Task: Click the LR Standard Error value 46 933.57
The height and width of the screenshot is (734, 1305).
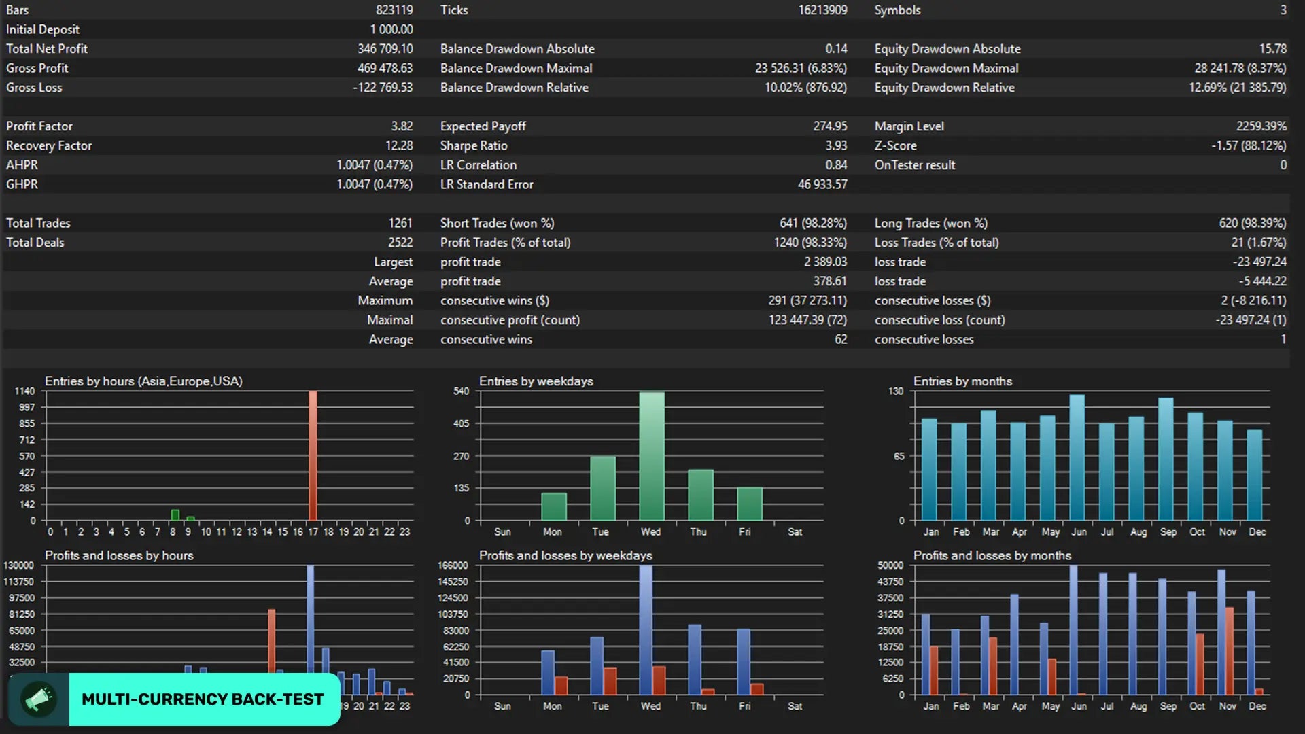Action: point(822,184)
